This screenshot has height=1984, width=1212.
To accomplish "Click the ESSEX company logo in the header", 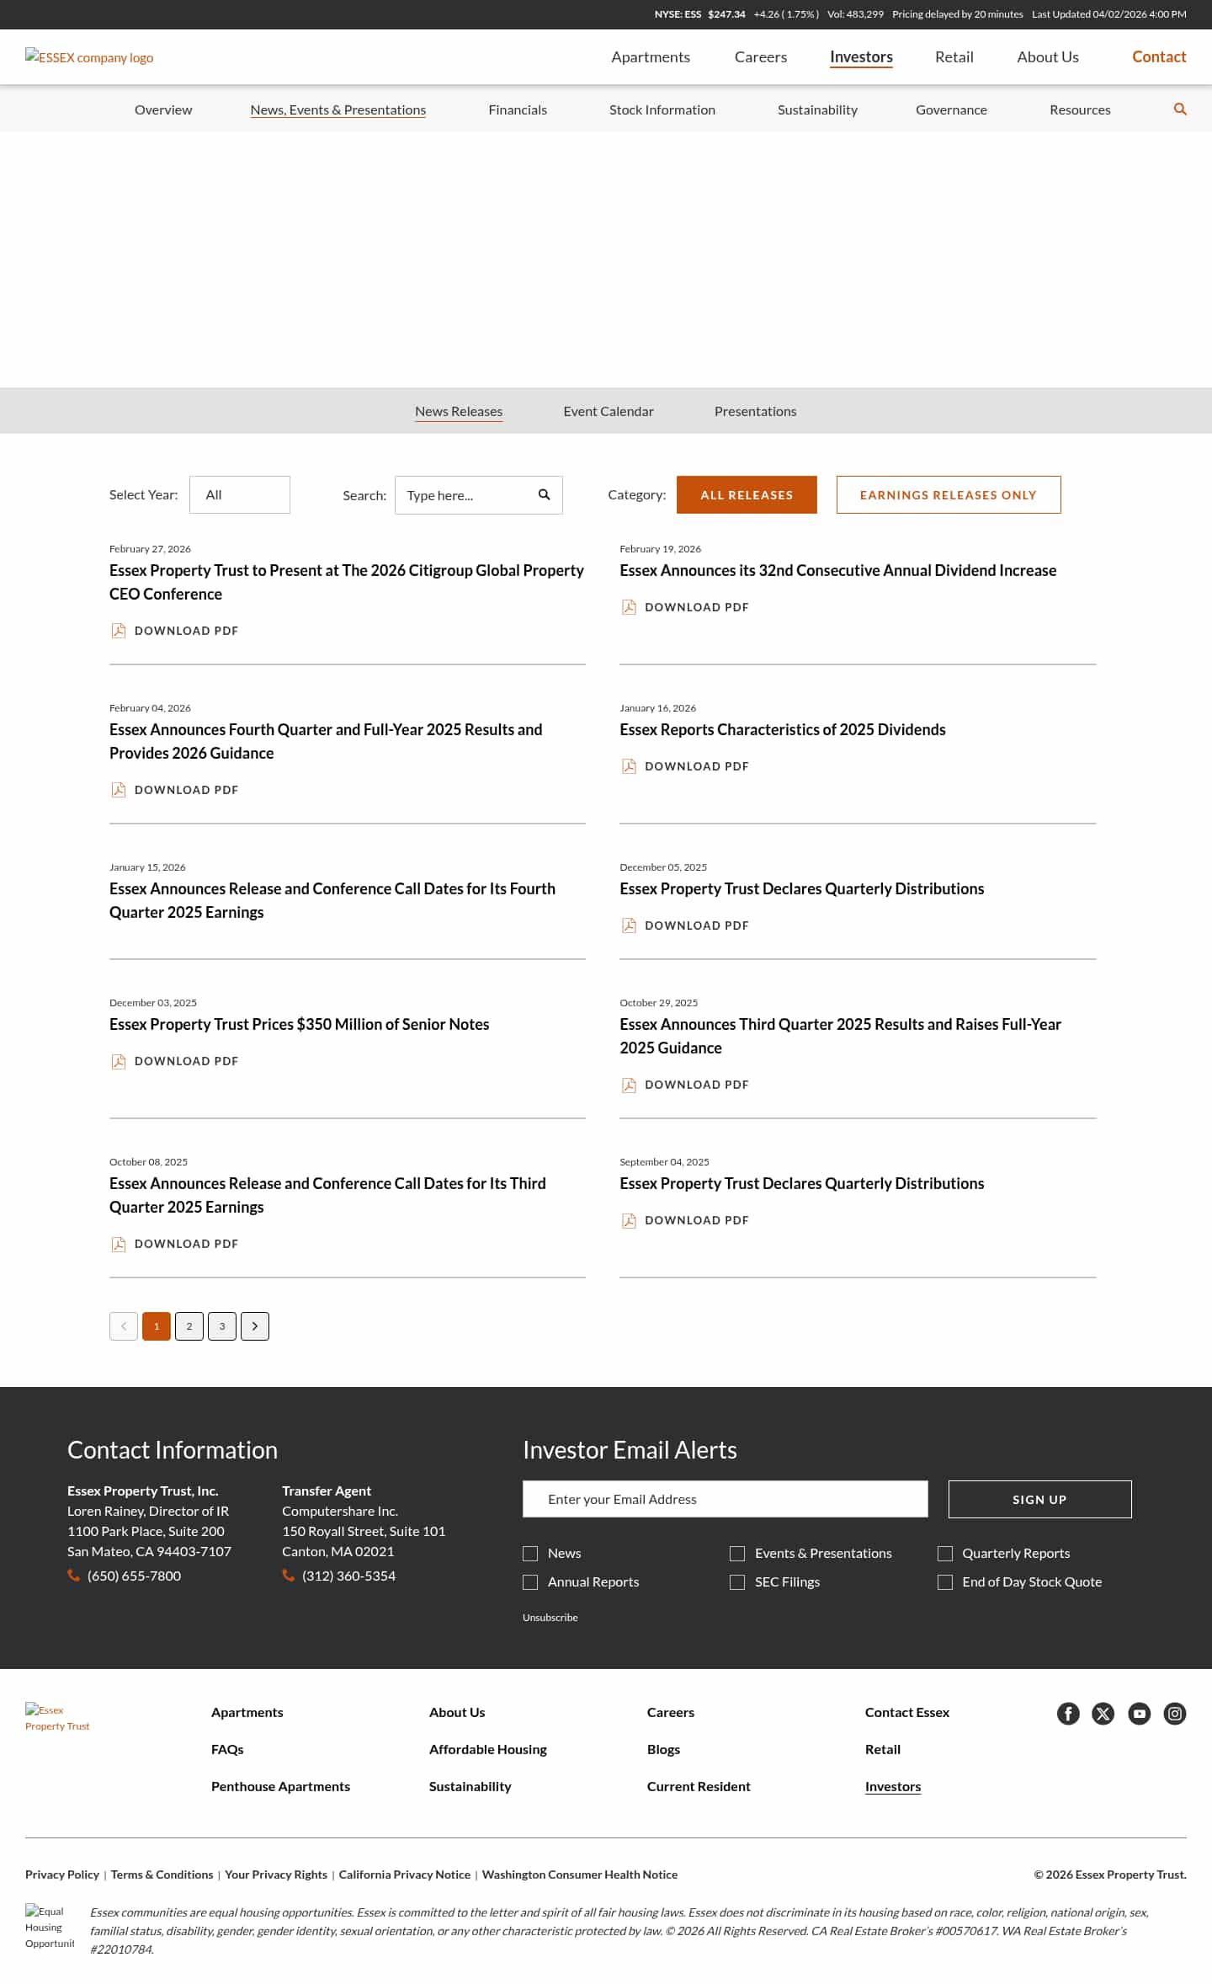I will (89, 57).
